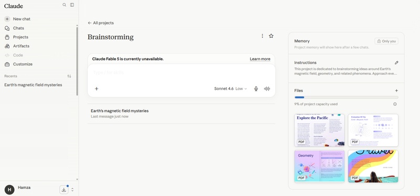Expand the Hamza account menu chevrons
This screenshot has height=196, width=420.
72,190
